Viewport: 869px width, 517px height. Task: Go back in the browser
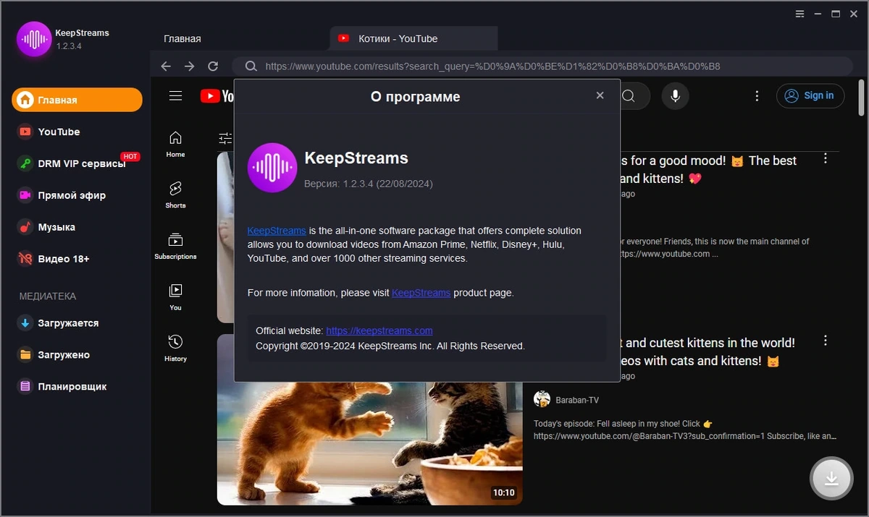(166, 66)
